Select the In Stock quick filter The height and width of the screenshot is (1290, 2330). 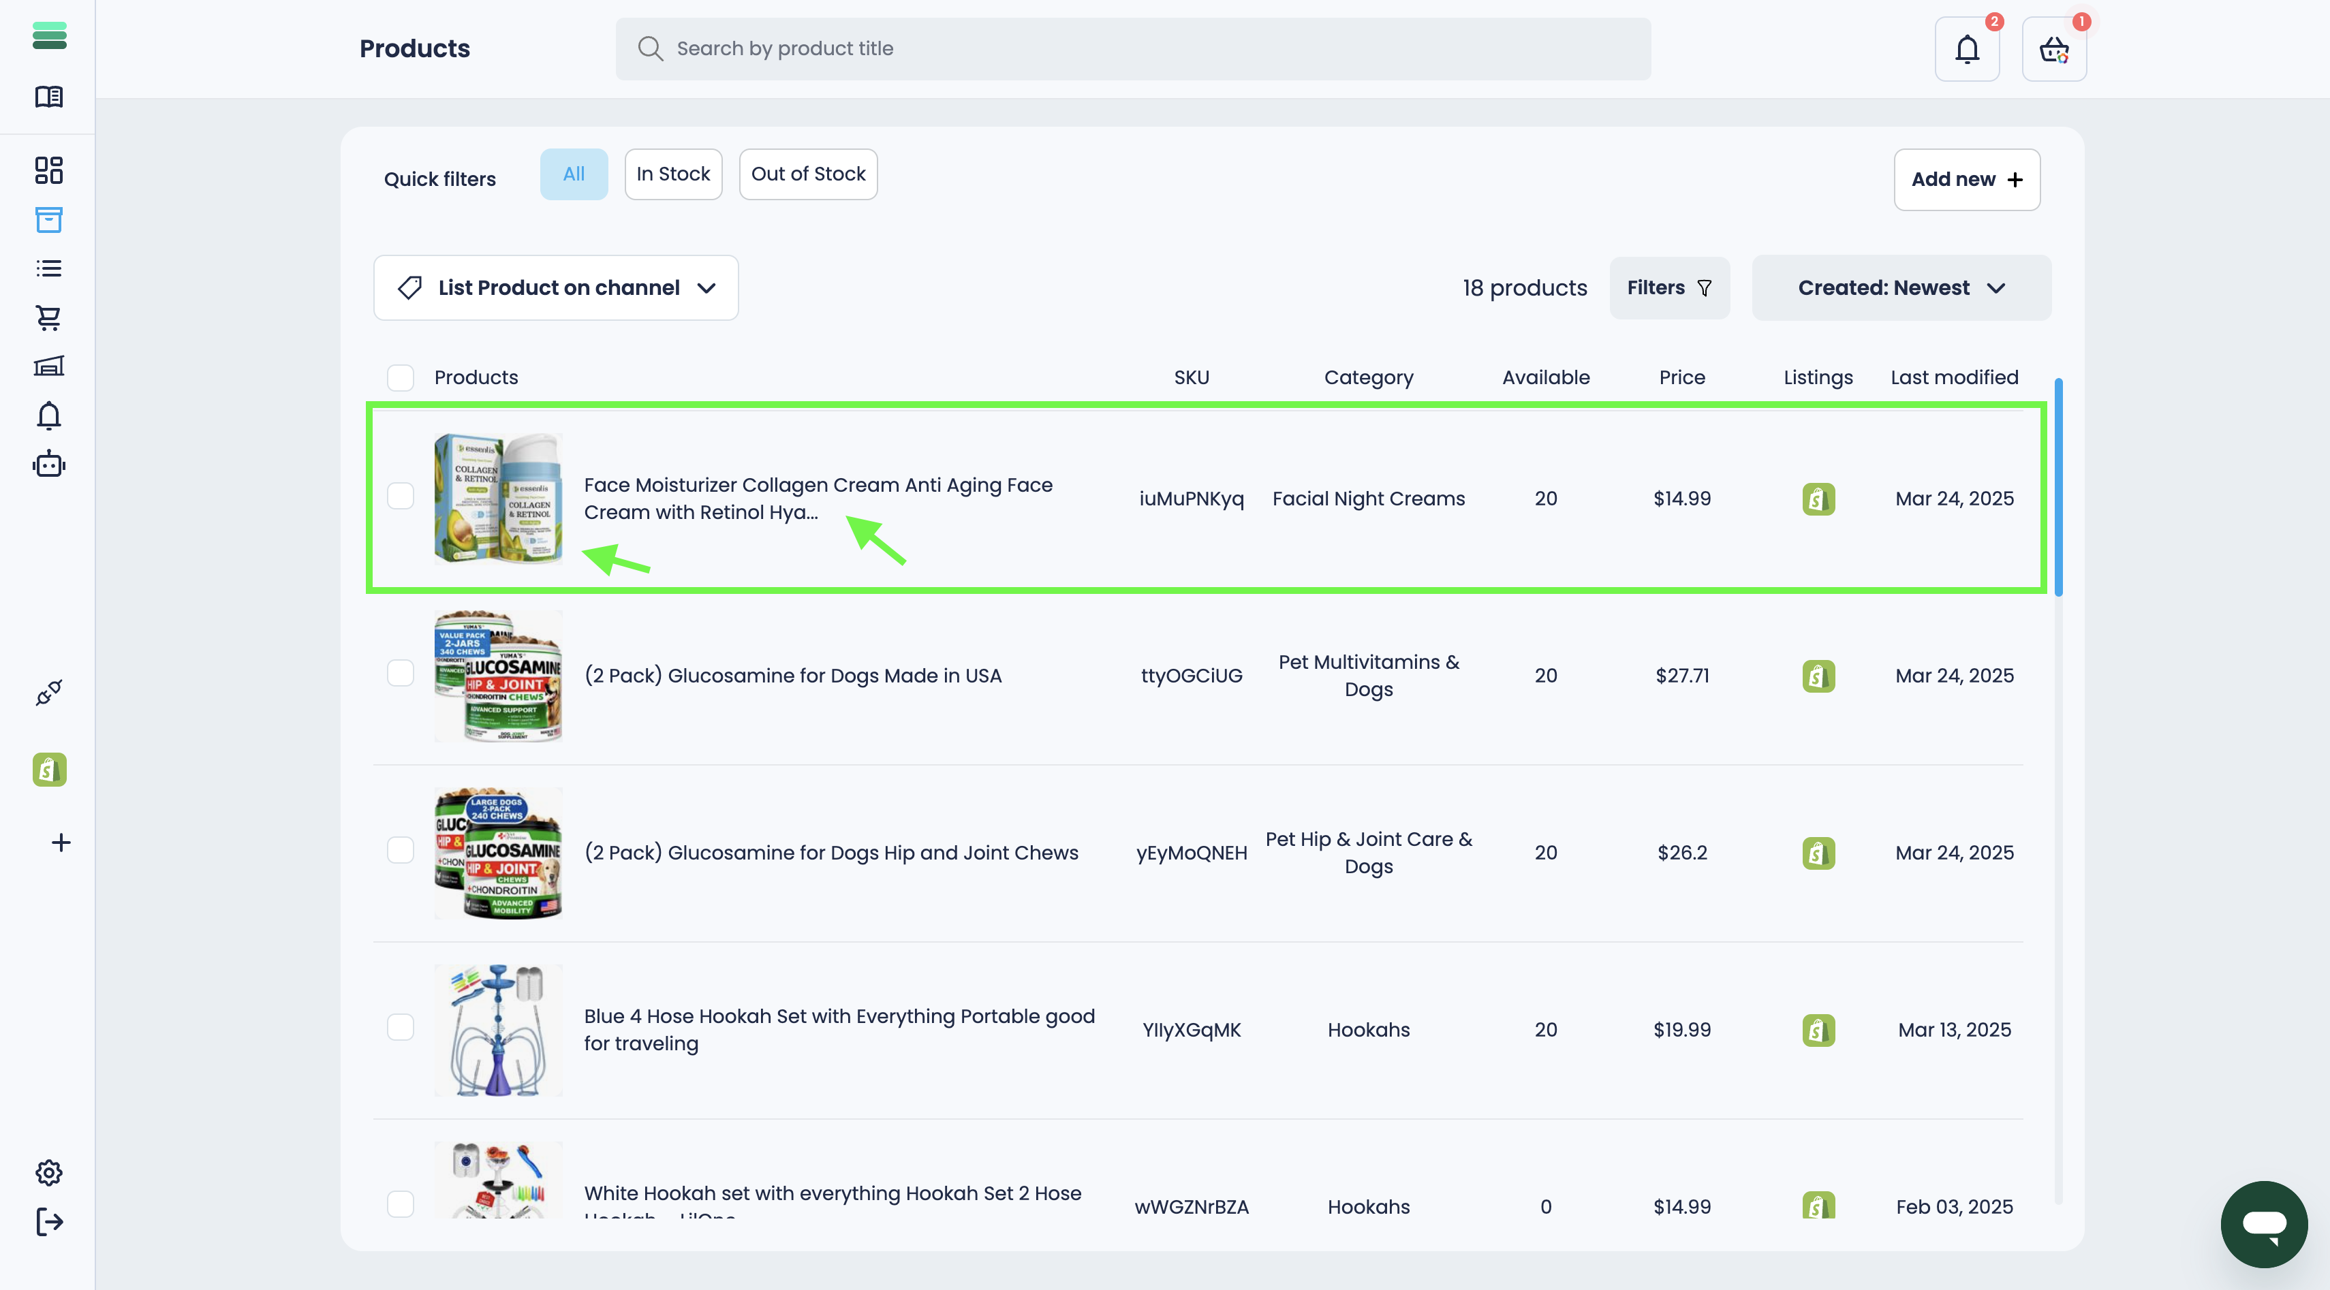point(673,174)
